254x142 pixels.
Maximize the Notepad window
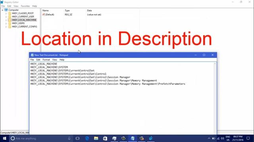(x=204, y=55)
